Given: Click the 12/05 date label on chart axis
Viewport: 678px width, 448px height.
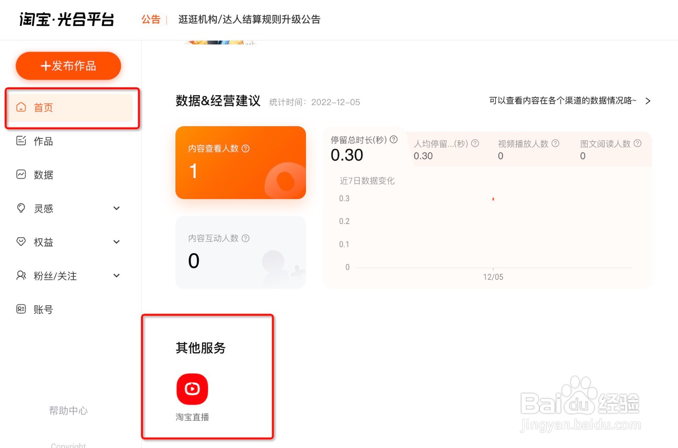Looking at the screenshot, I should tap(493, 277).
